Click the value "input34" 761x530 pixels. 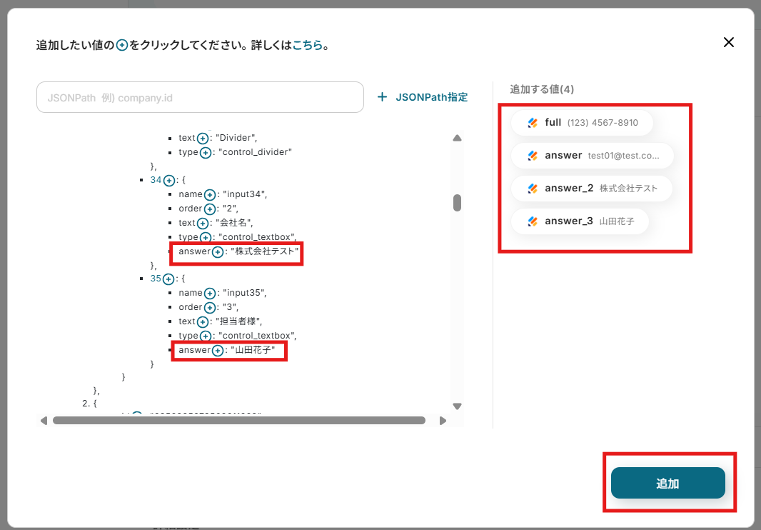pos(243,194)
